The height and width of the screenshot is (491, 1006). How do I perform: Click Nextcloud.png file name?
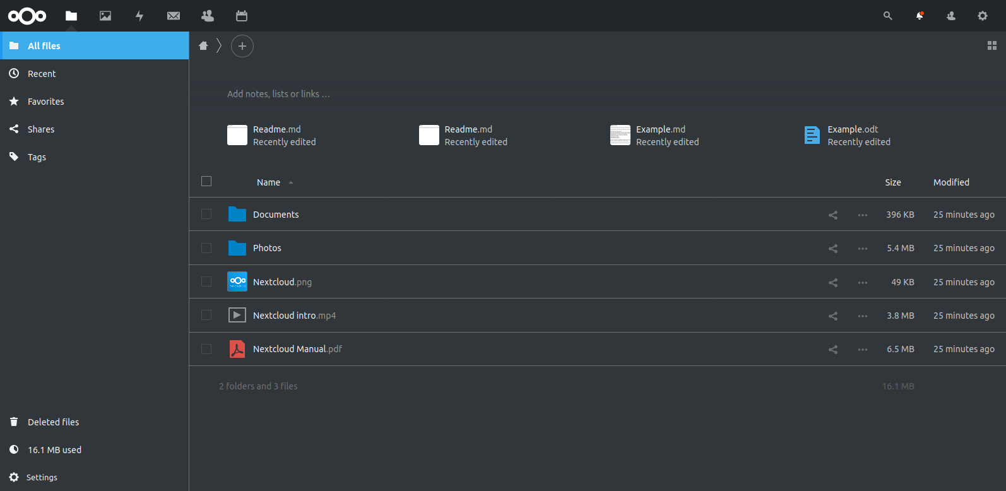[282, 282]
